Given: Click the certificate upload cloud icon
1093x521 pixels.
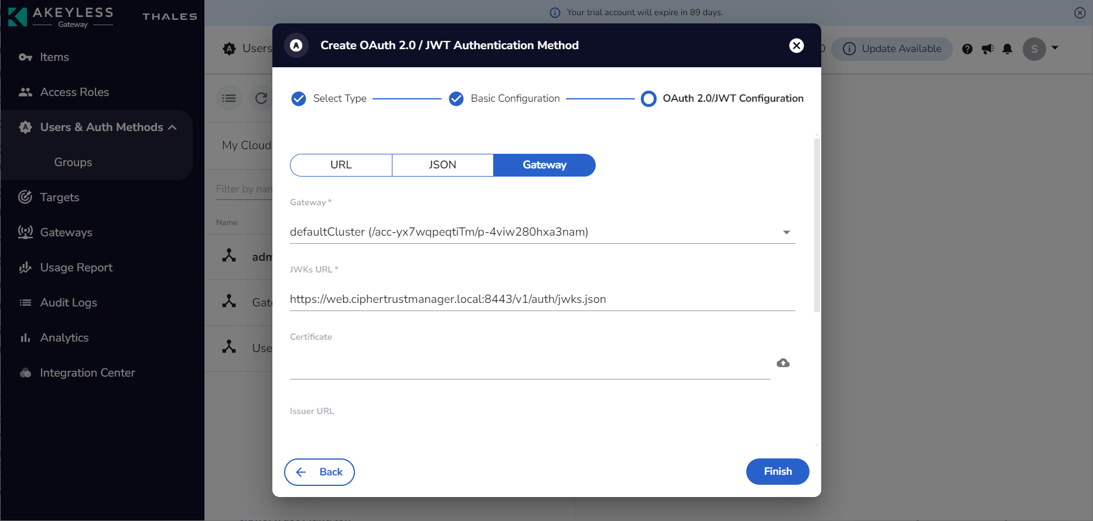Looking at the screenshot, I should (783, 363).
